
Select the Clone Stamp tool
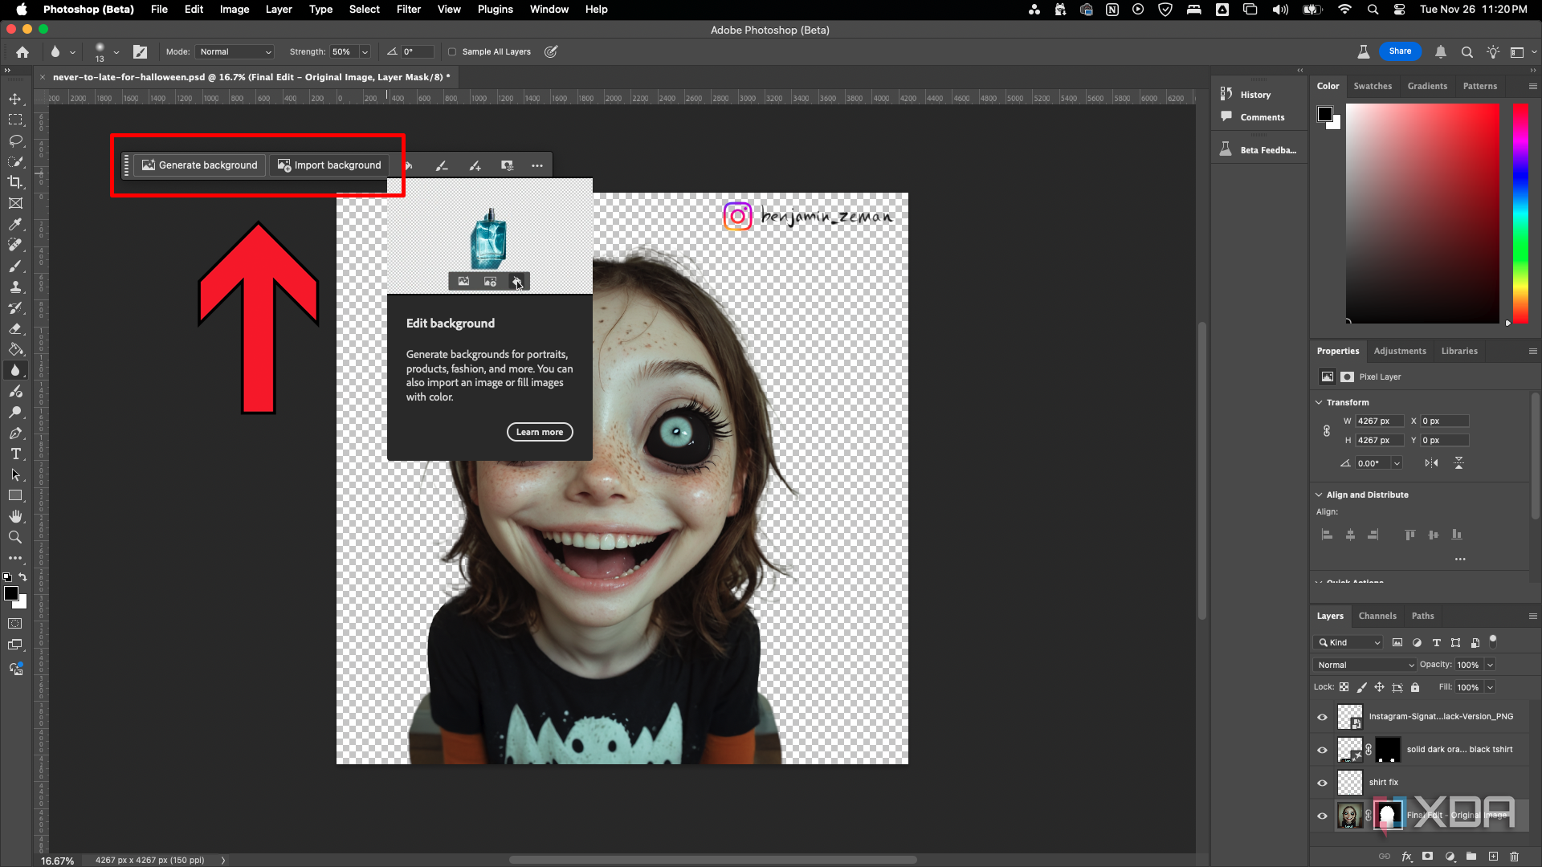click(15, 287)
